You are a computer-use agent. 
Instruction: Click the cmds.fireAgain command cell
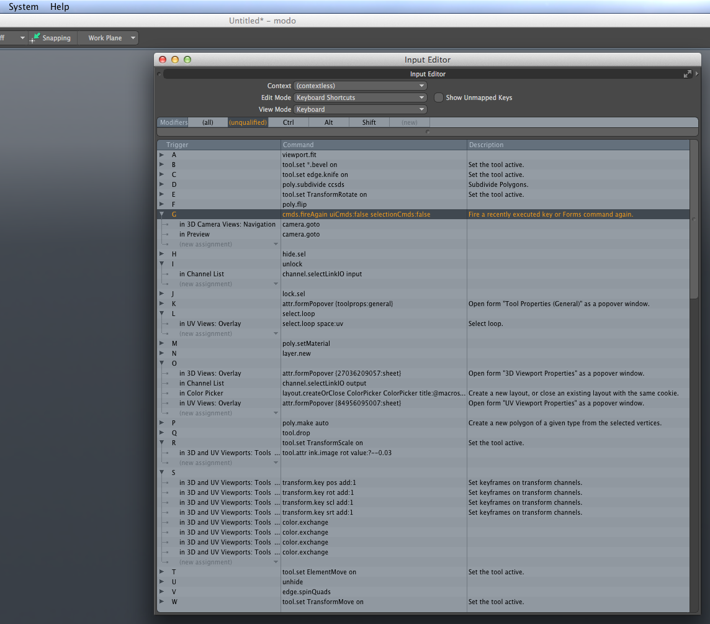point(374,214)
